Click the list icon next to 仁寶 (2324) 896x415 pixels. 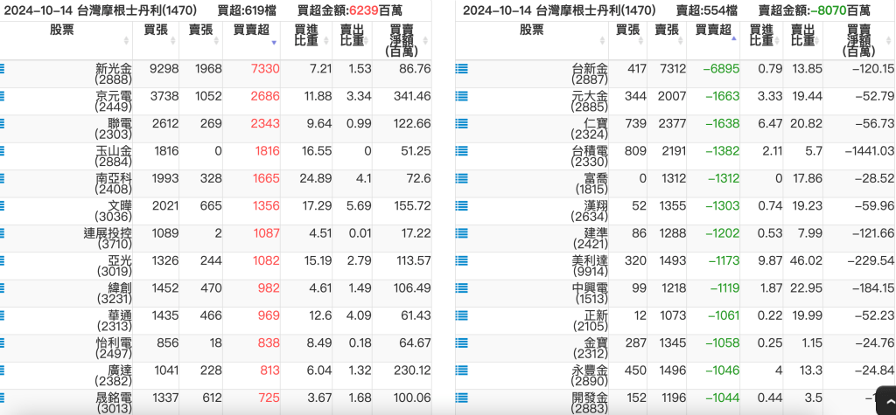click(462, 123)
